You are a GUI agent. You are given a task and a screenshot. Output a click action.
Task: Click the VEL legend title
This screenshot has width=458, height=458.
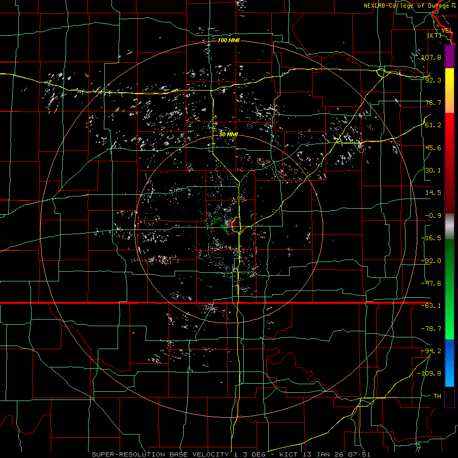click(x=447, y=31)
